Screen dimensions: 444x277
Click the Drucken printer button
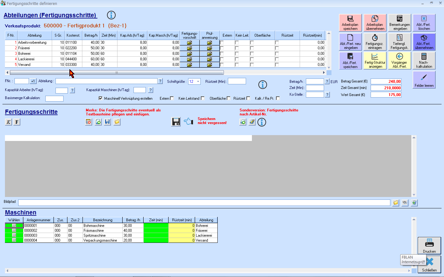[429, 246]
